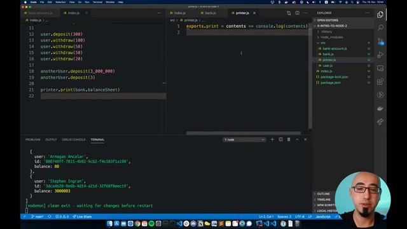Open the Live Share view in the activity bar
This screenshot has height=229, width=407.
(380, 121)
